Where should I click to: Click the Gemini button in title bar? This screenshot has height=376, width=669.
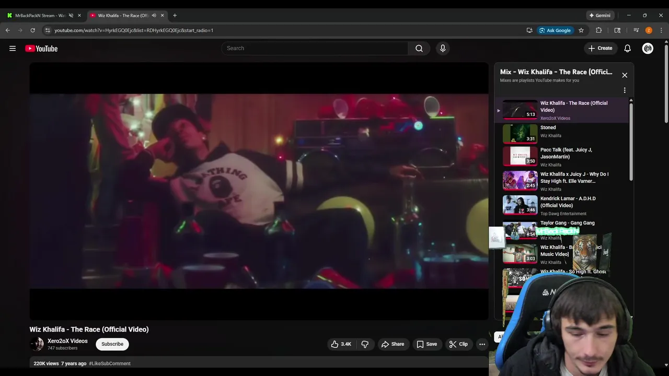tap(600, 16)
